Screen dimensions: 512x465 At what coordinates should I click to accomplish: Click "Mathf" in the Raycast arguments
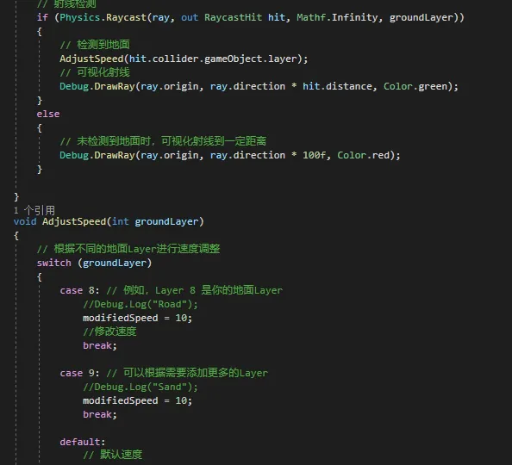(x=311, y=17)
